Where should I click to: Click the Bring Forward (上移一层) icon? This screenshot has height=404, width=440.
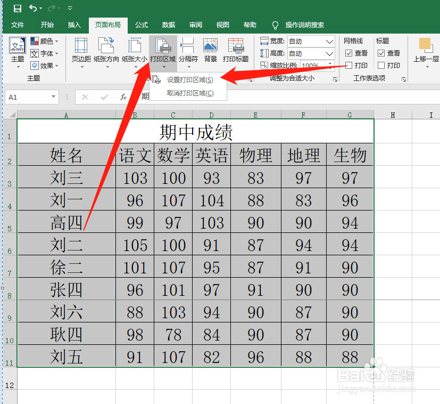[x=425, y=45]
